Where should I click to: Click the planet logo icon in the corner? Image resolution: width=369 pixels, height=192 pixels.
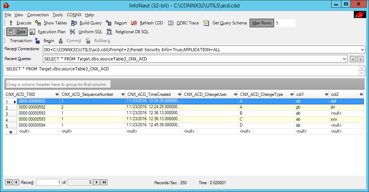(360, 14)
